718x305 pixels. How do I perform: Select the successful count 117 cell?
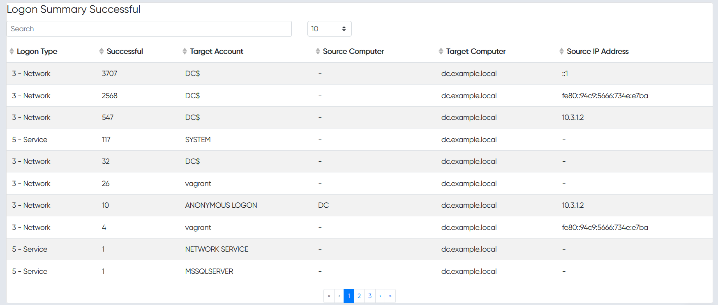106,140
